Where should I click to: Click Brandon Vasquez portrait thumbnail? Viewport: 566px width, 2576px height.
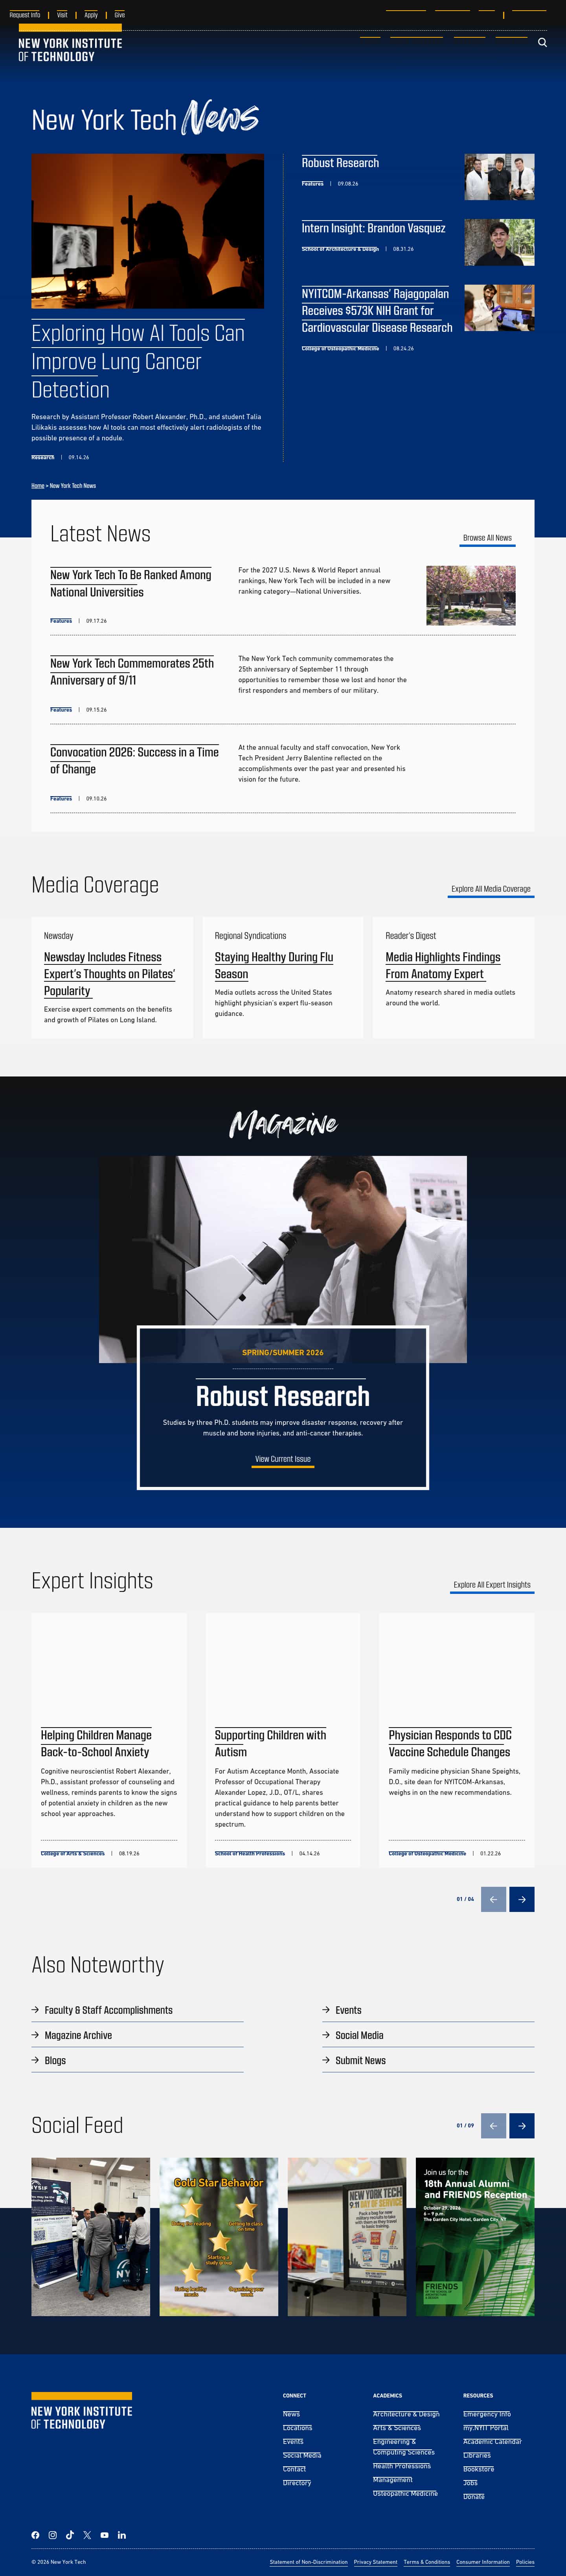[499, 242]
